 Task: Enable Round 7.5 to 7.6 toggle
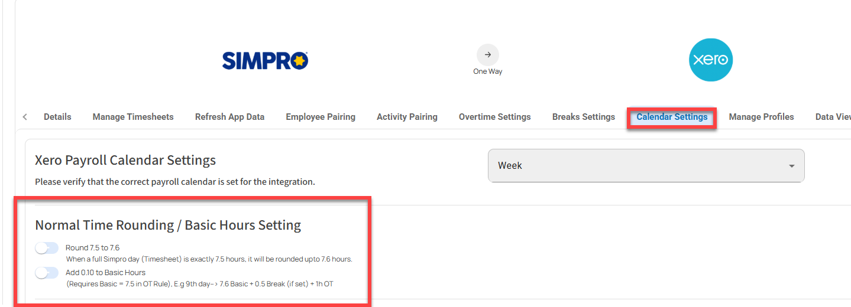[47, 248]
